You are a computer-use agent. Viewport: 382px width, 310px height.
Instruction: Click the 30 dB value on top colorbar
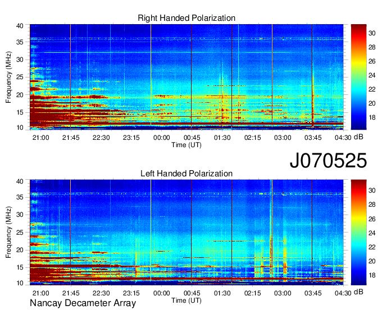pos(372,33)
